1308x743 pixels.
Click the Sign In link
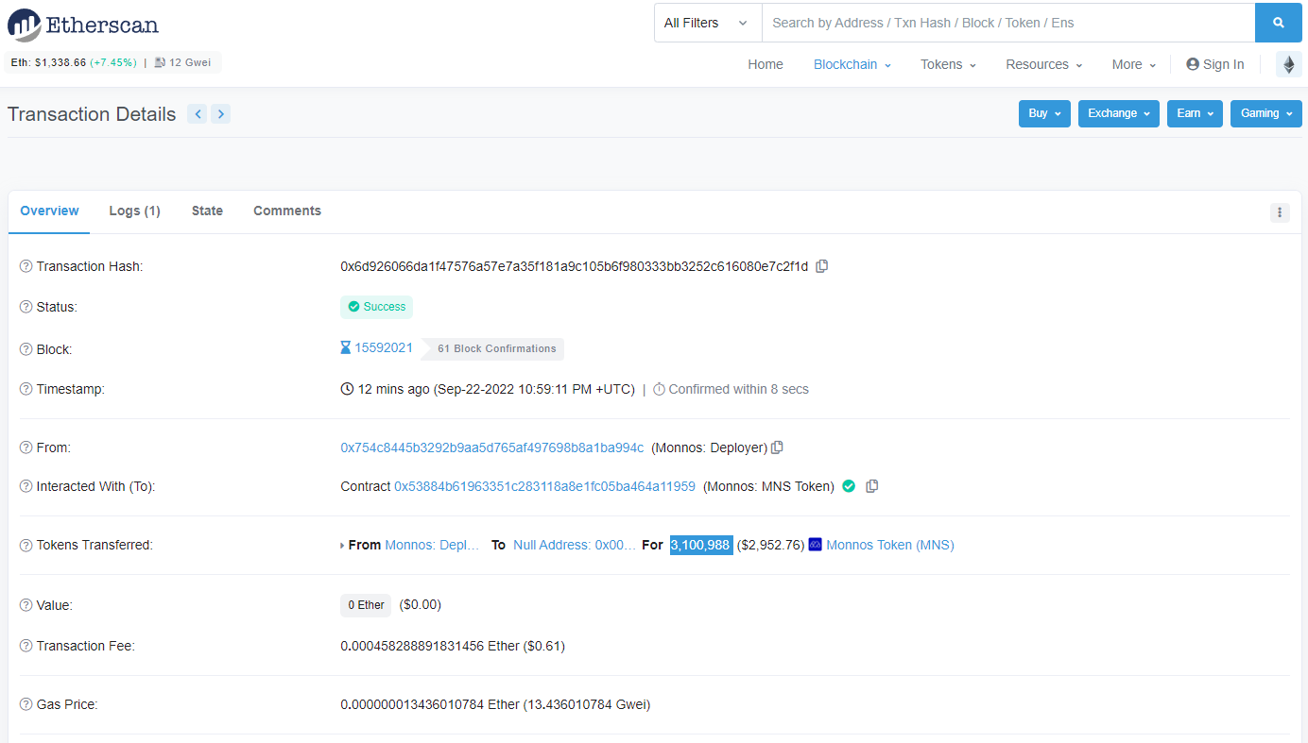pyautogui.click(x=1215, y=64)
